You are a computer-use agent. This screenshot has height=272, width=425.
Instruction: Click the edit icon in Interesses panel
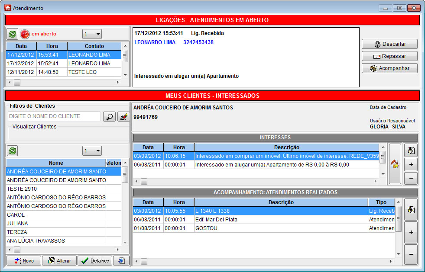tap(410, 150)
